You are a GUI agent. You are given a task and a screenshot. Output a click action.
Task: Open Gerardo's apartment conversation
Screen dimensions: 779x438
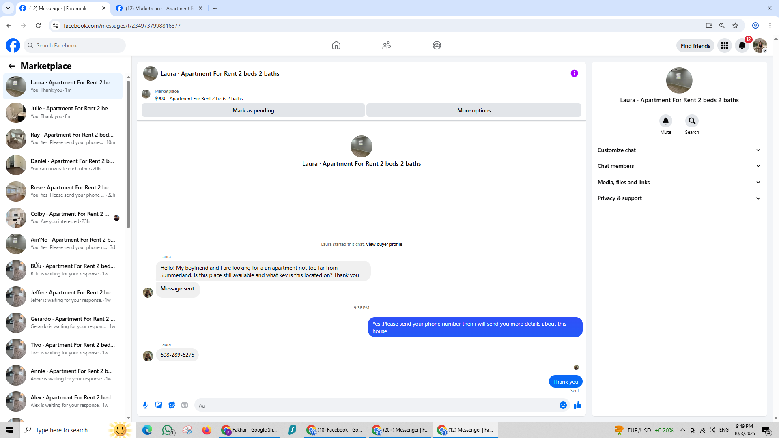click(63, 323)
